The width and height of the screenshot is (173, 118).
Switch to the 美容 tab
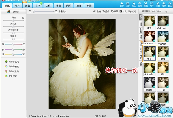point(17,5)
